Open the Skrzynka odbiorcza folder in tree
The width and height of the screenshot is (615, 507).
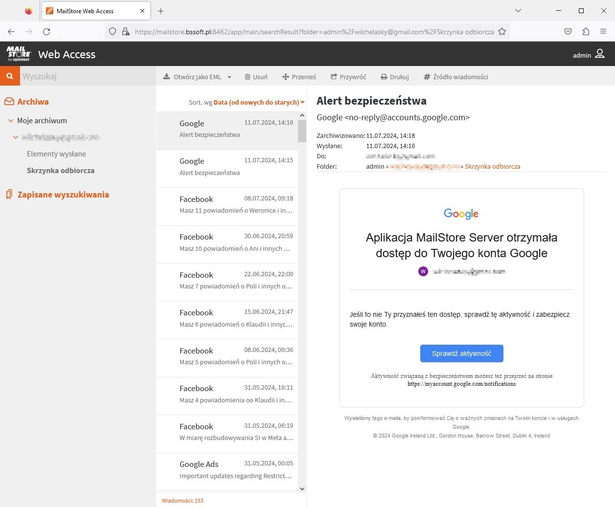(x=61, y=170)
